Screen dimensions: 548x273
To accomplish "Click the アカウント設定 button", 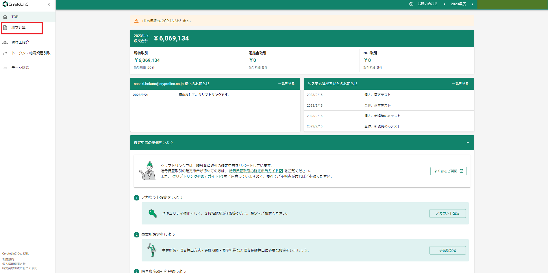I will point(447,213).
